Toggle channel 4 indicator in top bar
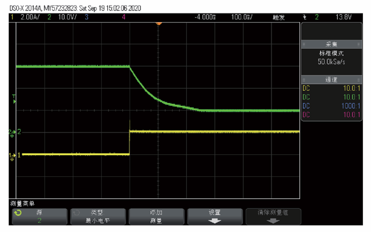Screen dimensions: 371x232 pos(124,18)
